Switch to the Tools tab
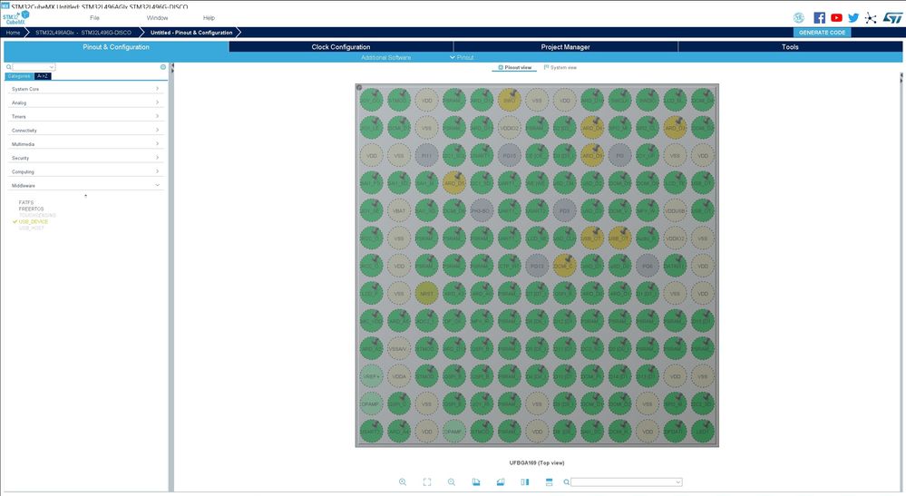The image size is (906, 496). pos(790,47)
